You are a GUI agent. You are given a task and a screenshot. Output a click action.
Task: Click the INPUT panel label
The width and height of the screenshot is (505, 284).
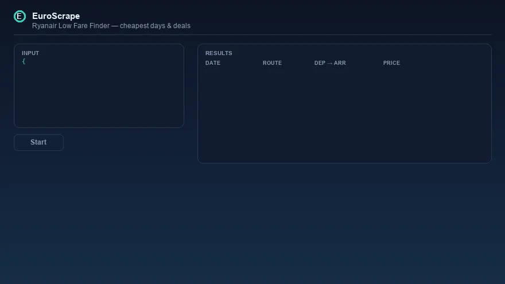[x=30, y=53]
